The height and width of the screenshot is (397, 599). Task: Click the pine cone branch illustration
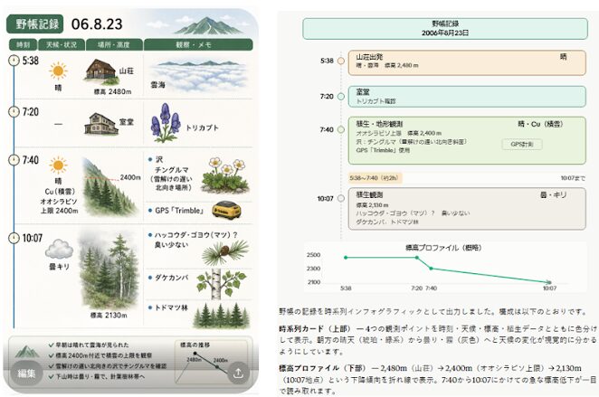tap(225, 252)
